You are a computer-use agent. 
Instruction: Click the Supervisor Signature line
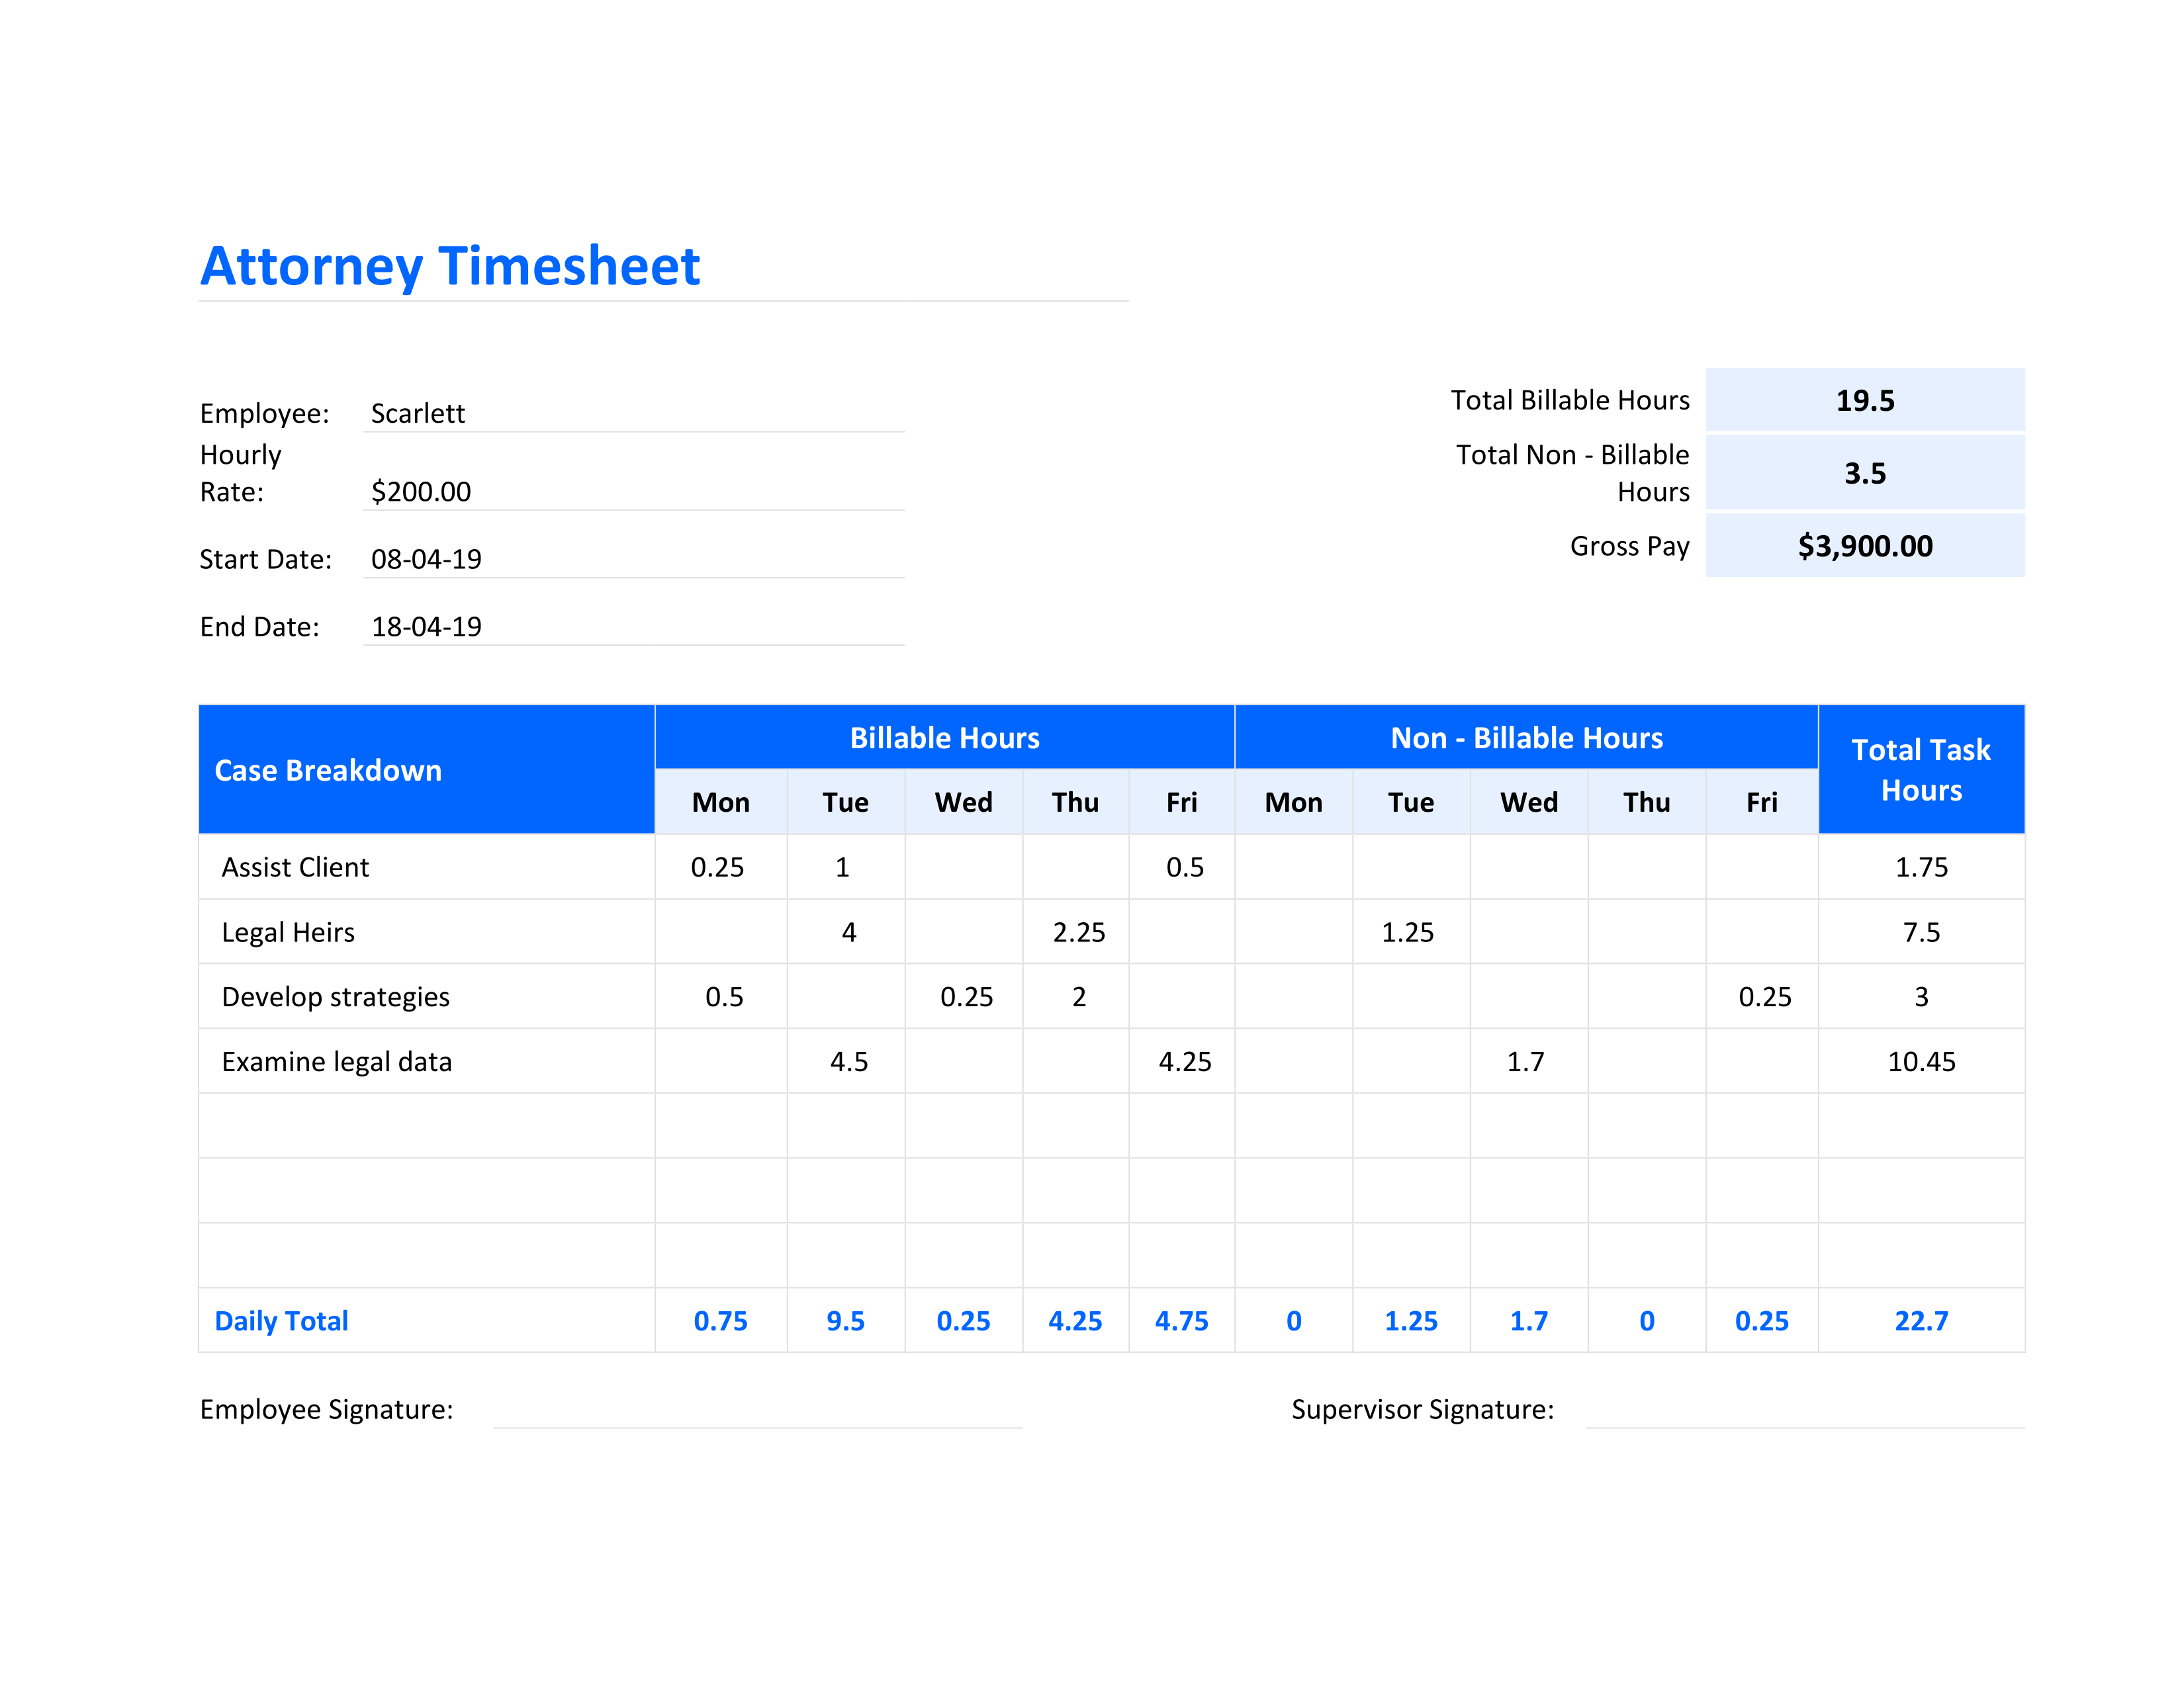[1805, 1411]
